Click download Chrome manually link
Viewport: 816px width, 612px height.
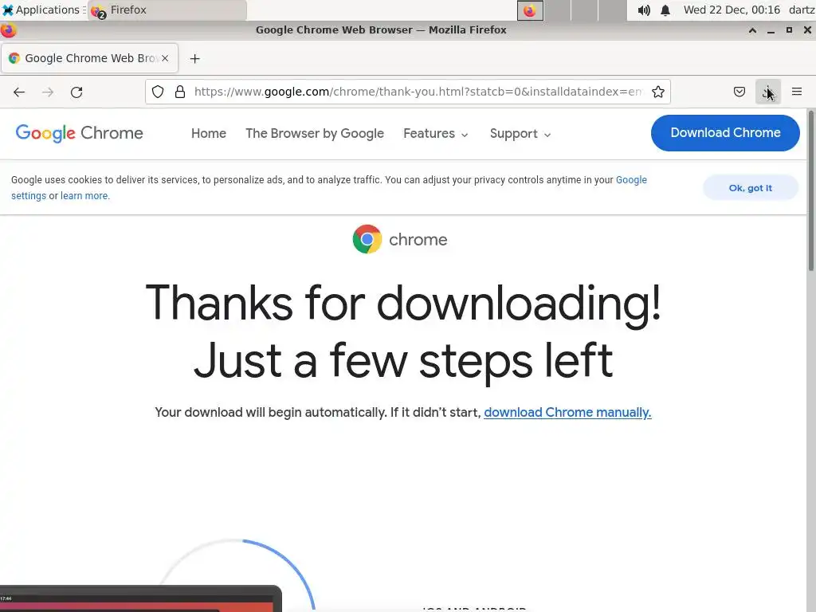pyautogui.click(x=567, y=412)
